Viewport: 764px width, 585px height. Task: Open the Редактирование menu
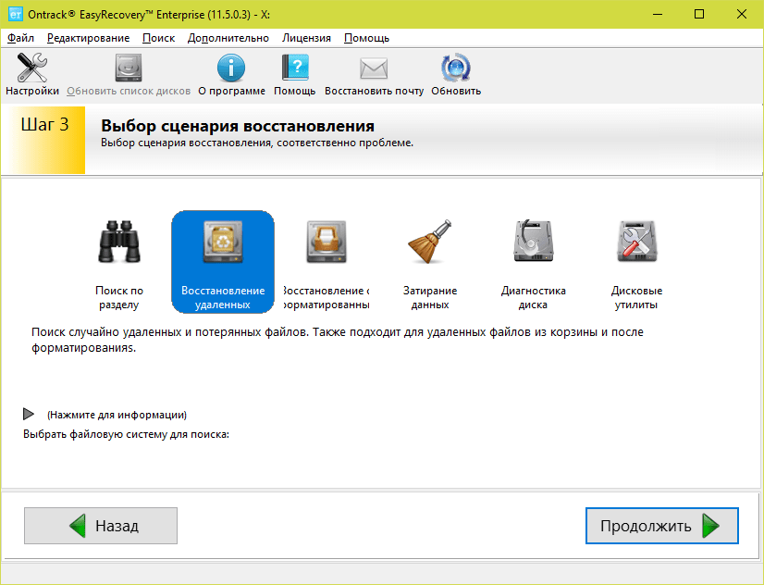pos(88,38)
